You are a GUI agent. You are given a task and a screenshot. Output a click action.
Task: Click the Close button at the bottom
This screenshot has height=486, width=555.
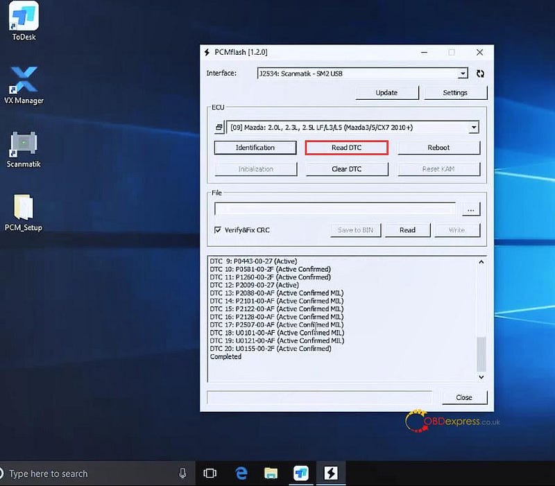464,397
